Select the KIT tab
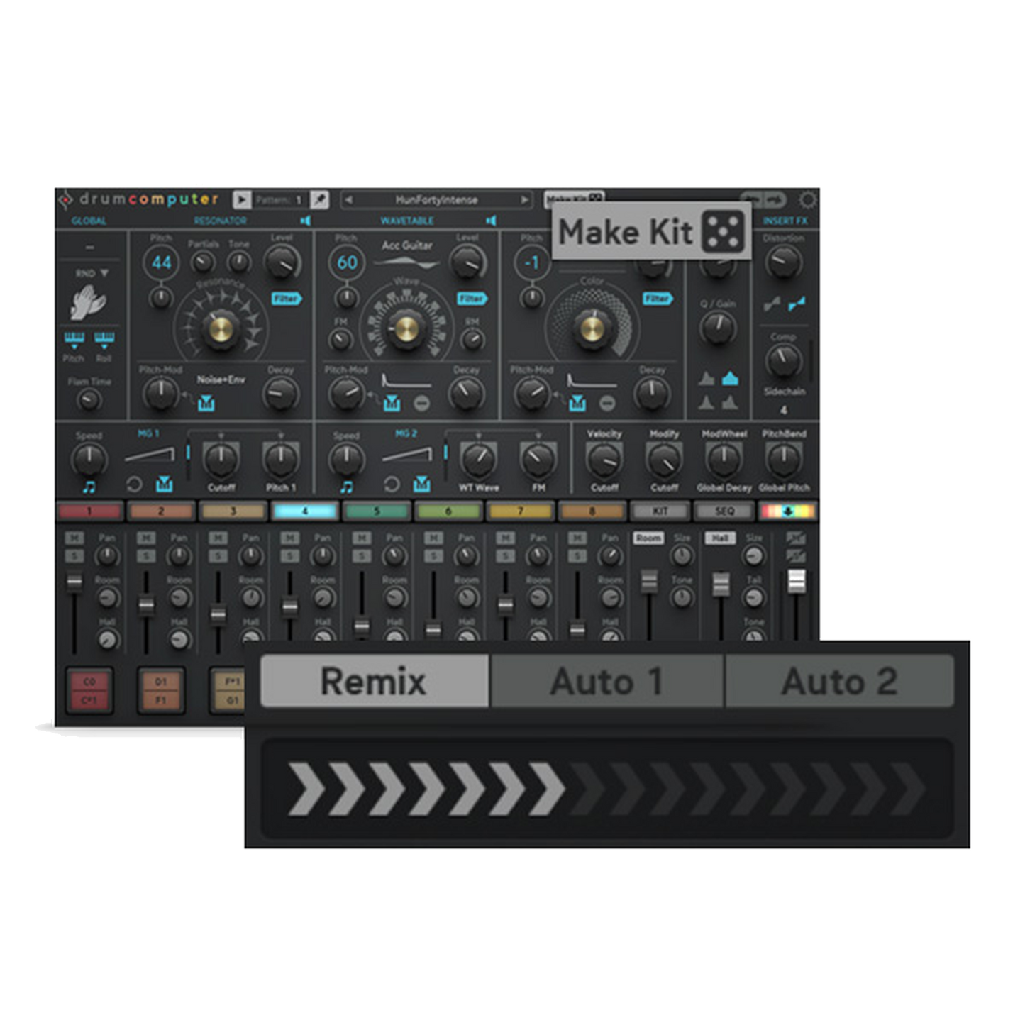This screenshot has width=1025, height=1025. tap(660, 510)
